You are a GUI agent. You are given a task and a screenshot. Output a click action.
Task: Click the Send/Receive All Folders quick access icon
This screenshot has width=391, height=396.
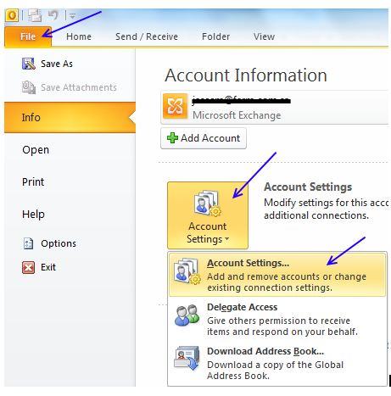35,15
